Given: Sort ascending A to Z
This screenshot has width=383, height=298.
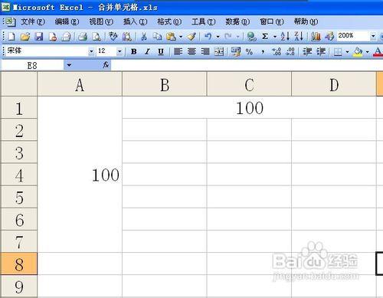Looking at the screenshot, I should 285,37.
